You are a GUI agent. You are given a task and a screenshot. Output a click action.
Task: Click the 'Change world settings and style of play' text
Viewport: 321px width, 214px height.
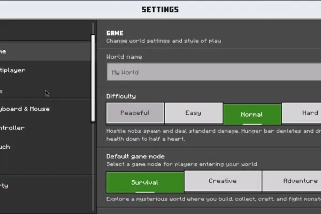(164, 41)
